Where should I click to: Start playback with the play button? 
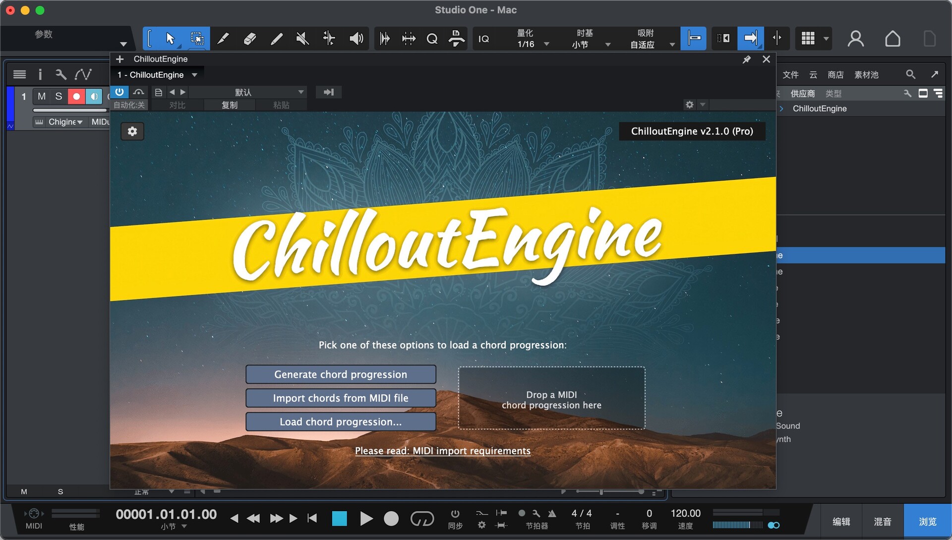366,519
